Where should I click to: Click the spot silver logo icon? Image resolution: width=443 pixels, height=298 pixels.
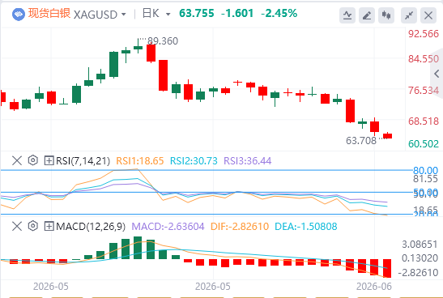[19, 15]
